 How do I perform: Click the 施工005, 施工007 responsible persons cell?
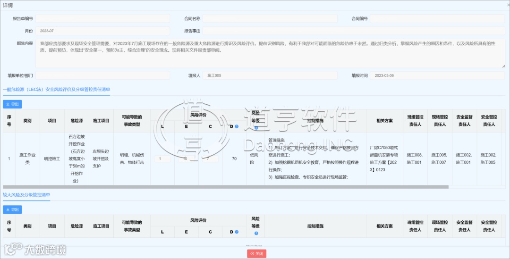[440, 159]
